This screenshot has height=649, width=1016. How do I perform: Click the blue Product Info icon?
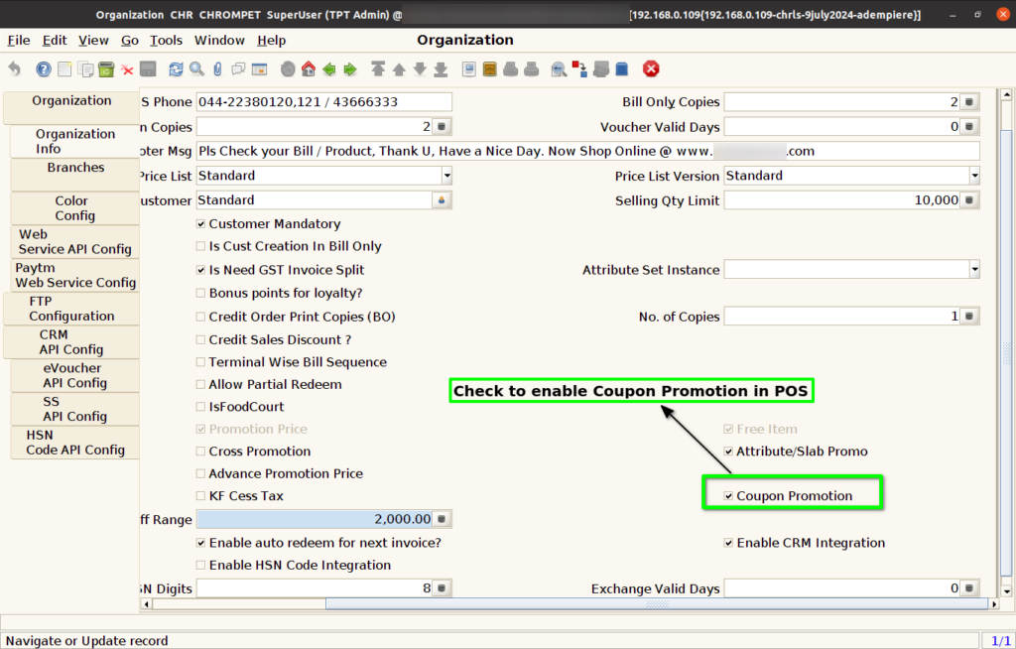tap(622, 68)
